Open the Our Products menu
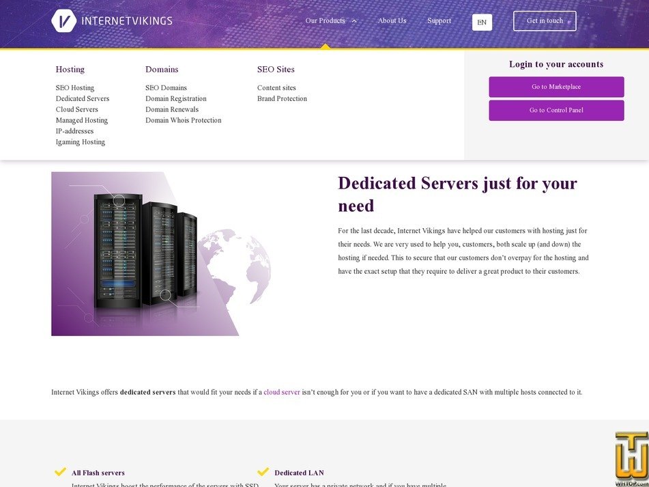 point(325,20)
